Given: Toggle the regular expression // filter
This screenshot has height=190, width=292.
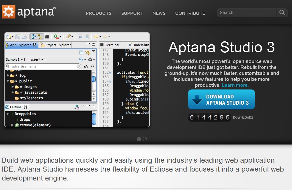Looking at the screenshot, I should click(93, 66).
